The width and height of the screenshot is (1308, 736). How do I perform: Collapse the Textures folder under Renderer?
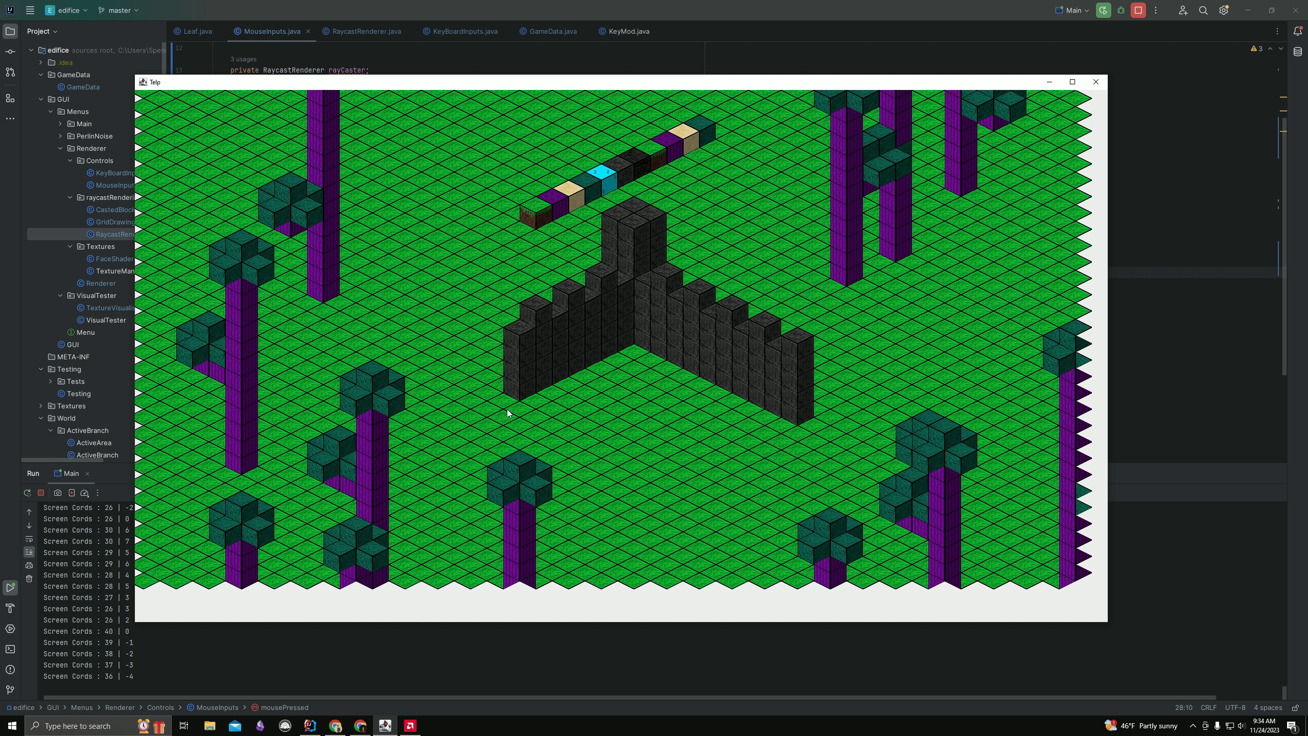pyautogui.click(x=71, y=246)
